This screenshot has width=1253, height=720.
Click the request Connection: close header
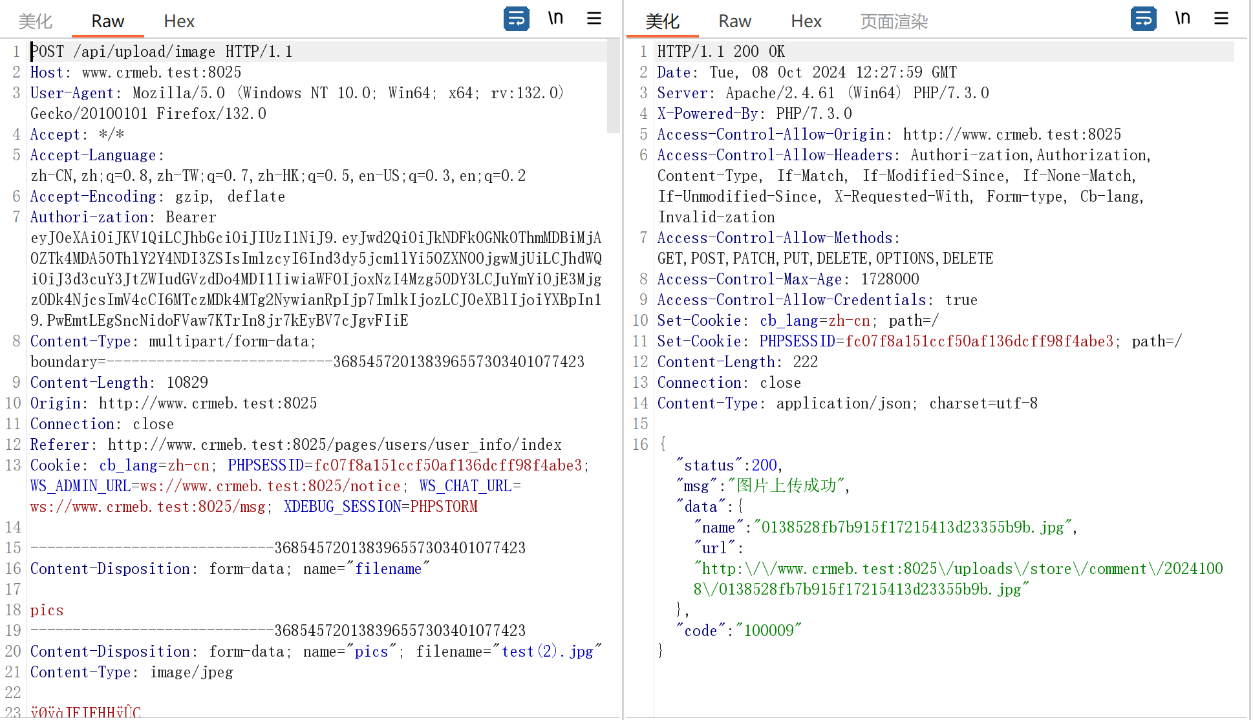click(x=102, y=424)
